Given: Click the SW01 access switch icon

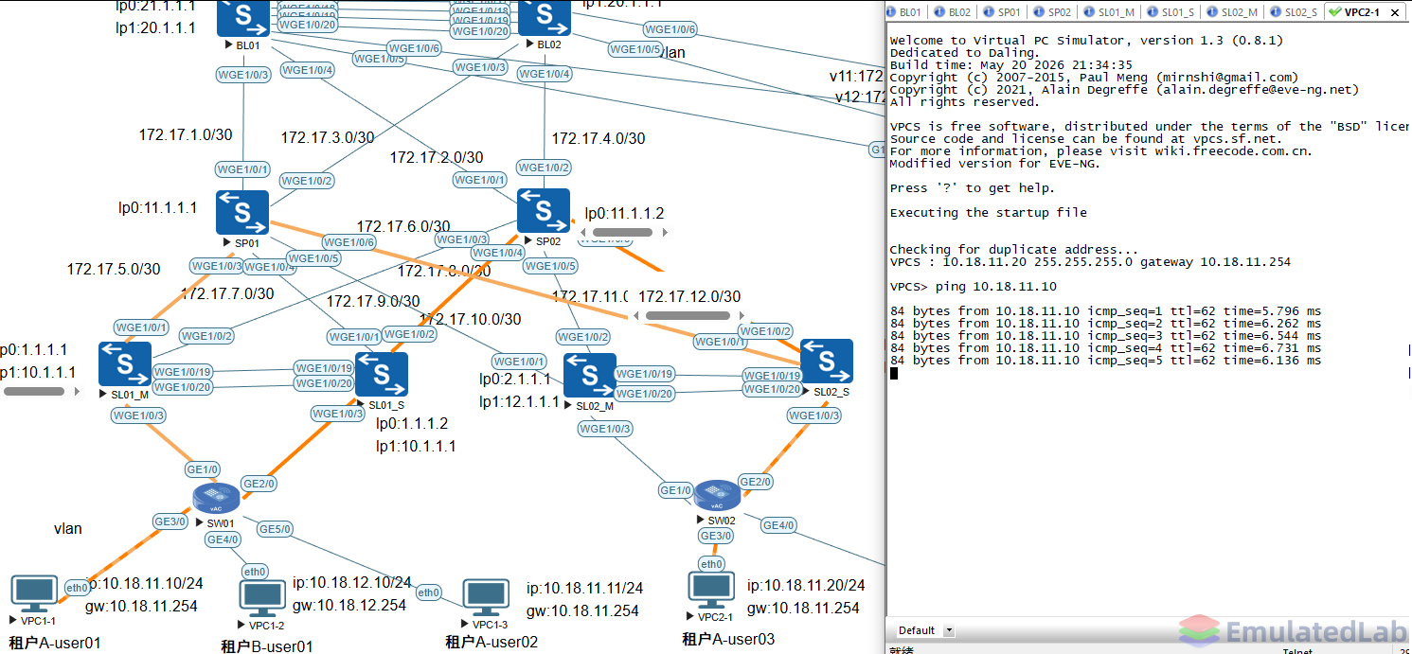Looking at the screenshot, I should pyautogui.click(x=216, y=499).
